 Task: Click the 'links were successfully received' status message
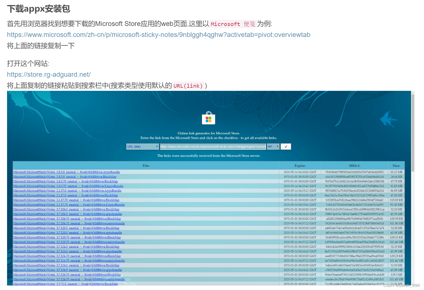click(209, 156)
